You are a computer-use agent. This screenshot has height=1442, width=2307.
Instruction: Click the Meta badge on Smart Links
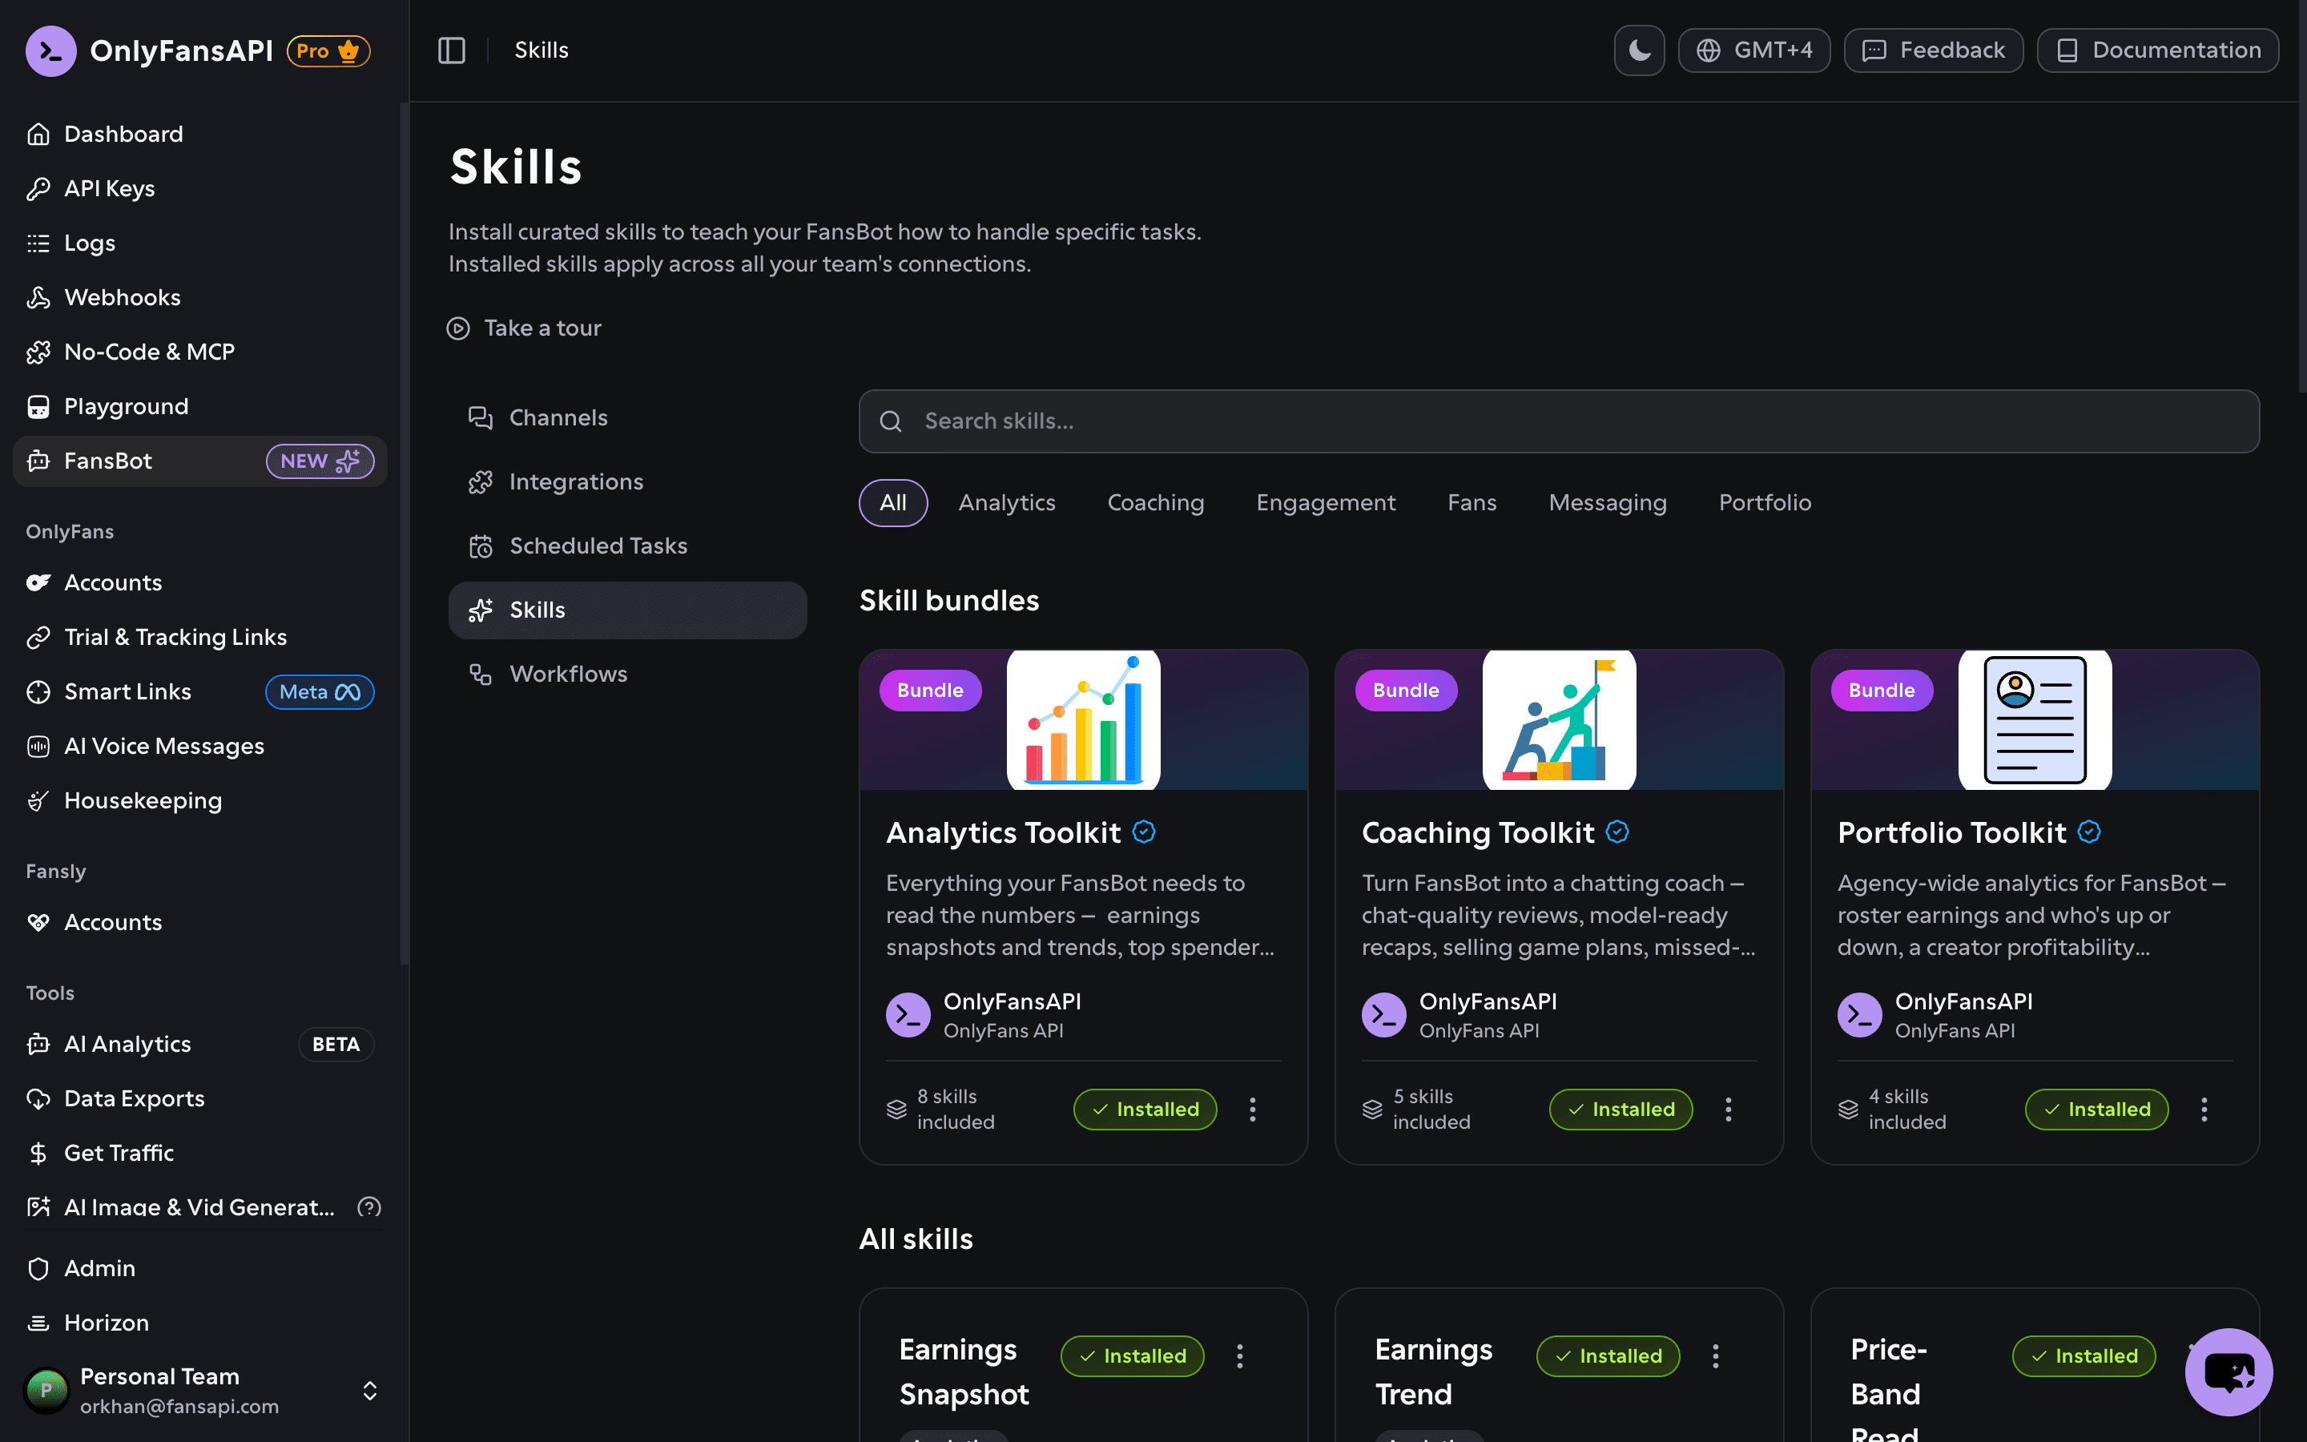(320, 691)
